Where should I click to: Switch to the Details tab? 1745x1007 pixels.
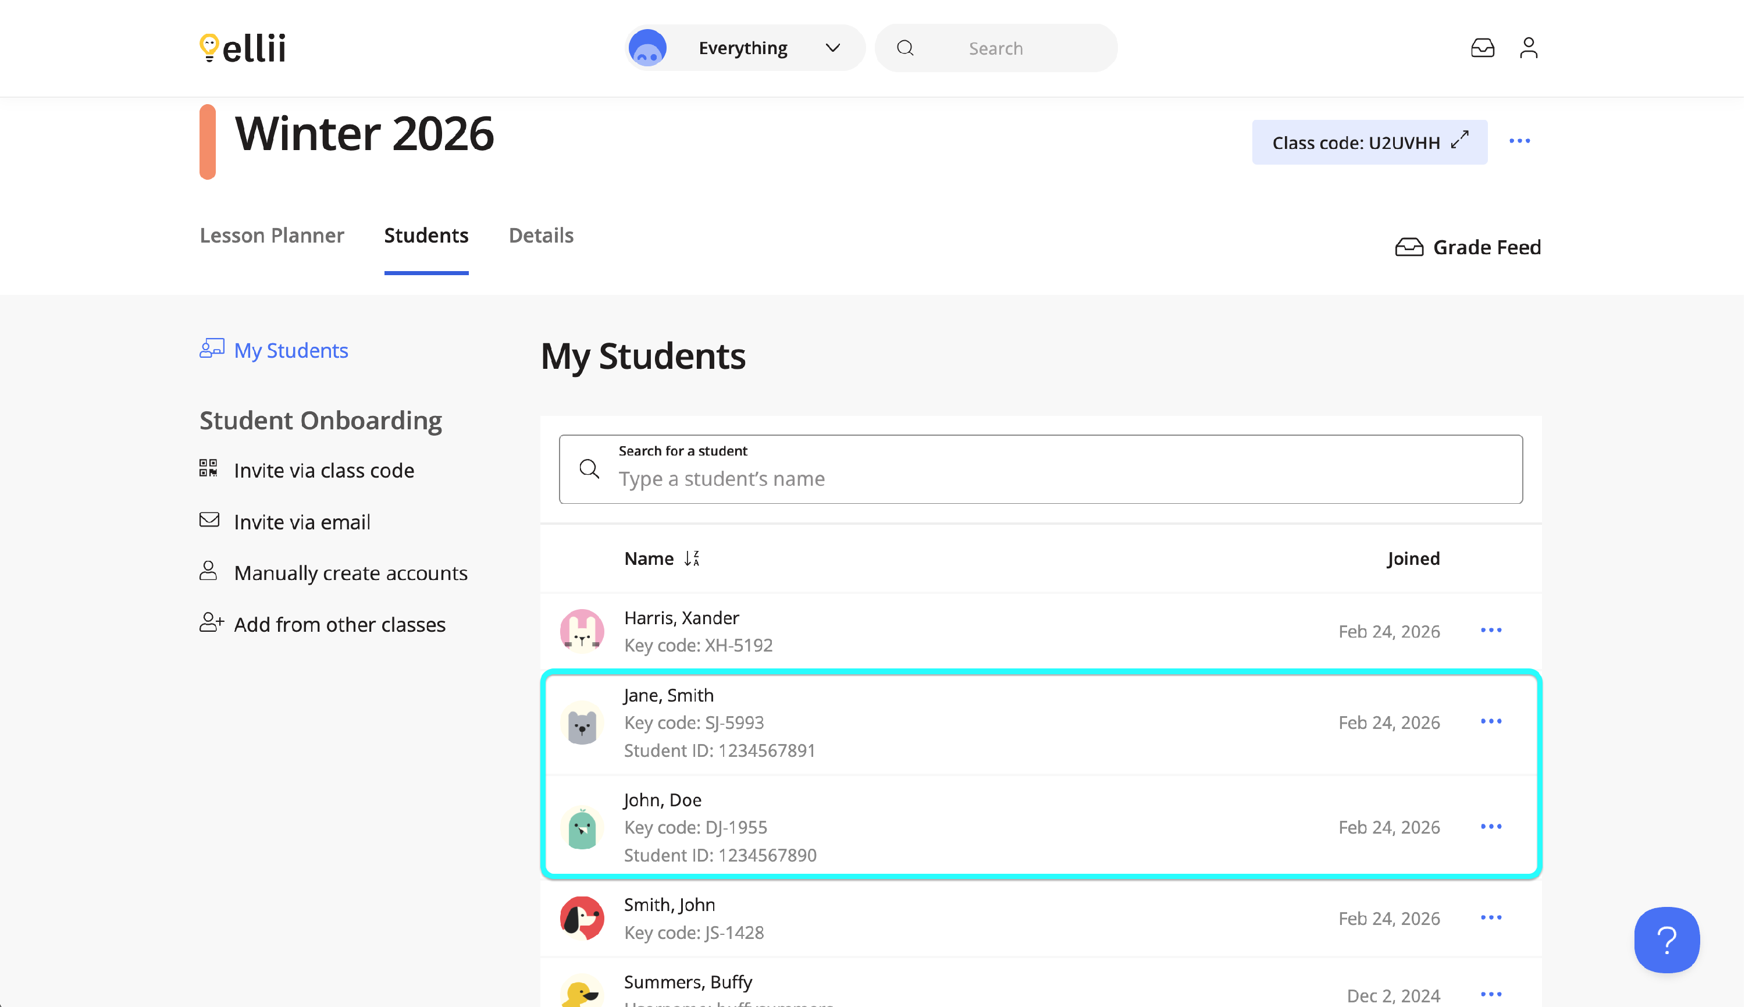[x=540, y=235]
